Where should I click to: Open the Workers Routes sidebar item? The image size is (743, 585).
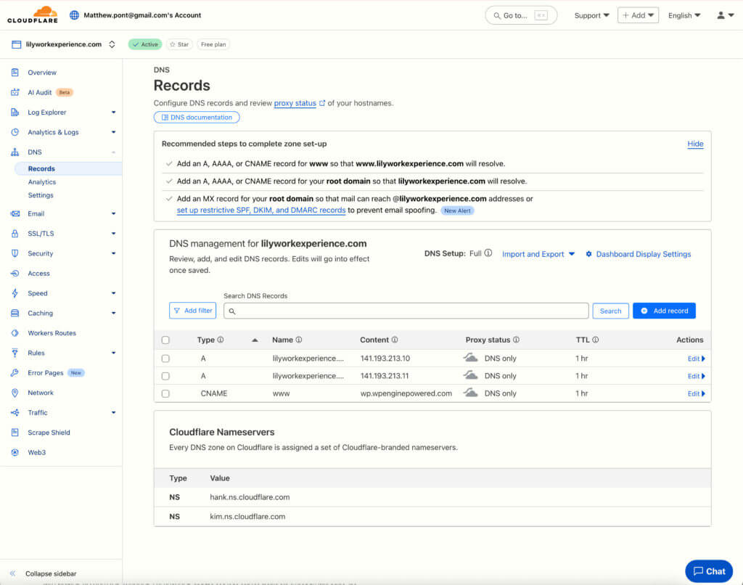coord(52,333)
